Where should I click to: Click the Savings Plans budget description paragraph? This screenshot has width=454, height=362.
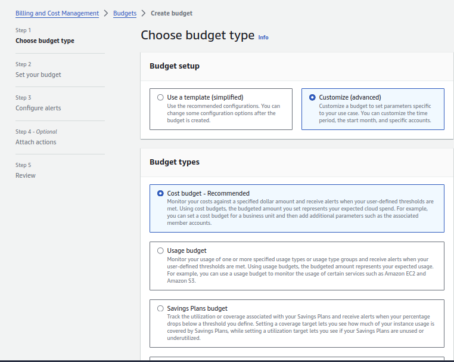300,327
